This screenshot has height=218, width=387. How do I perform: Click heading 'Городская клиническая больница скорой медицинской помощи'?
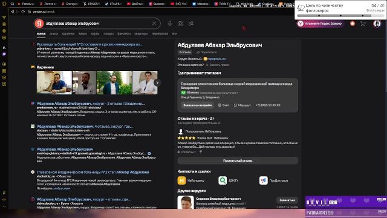point(236,86)
